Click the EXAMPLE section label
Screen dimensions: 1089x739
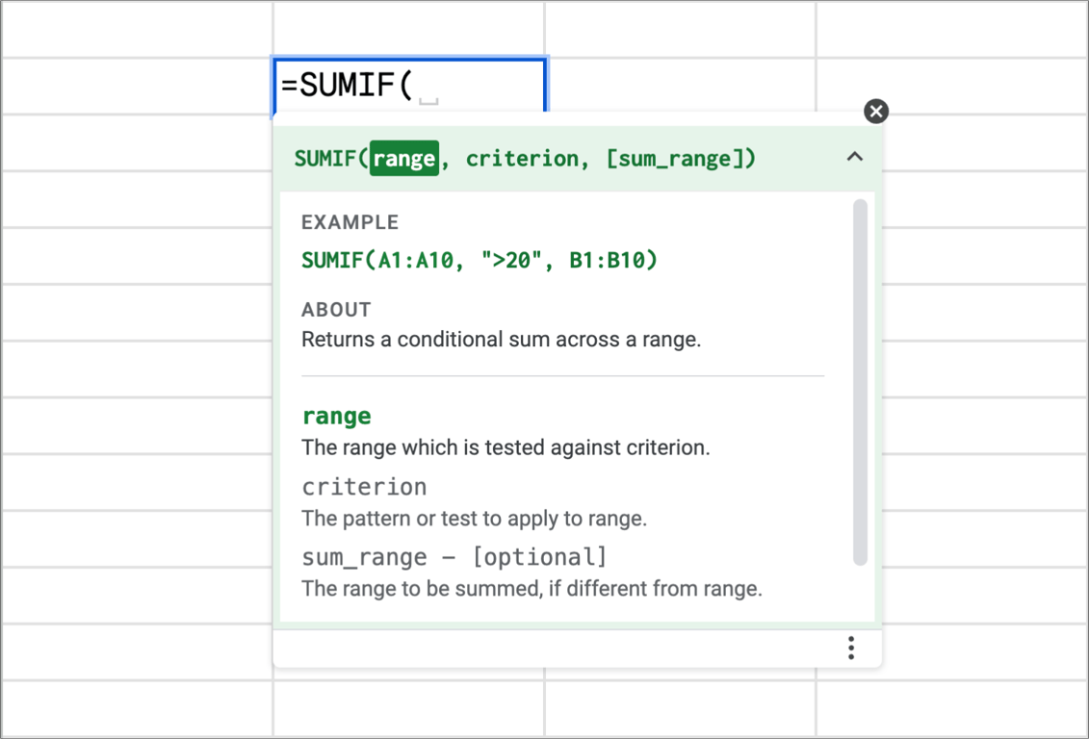click(x=350, y=222)
